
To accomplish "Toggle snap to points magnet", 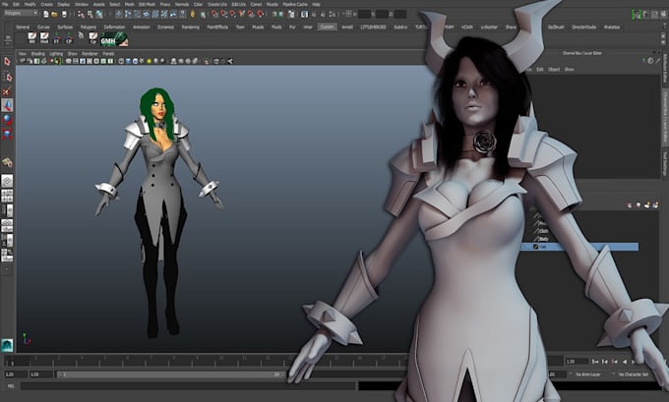I will tap(232, 14).
